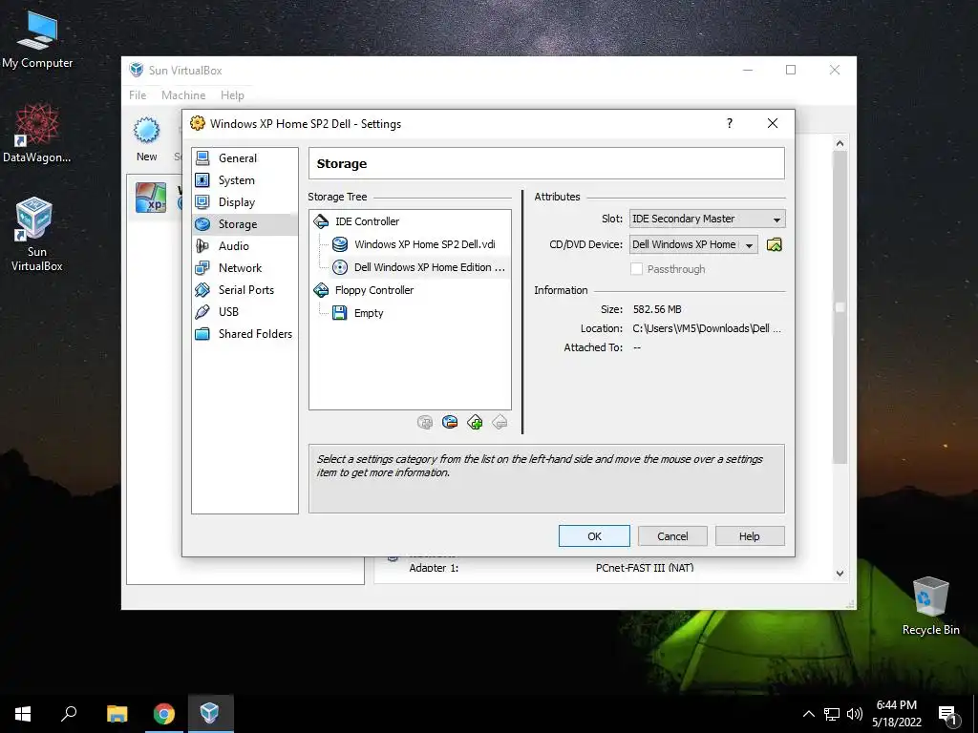Open the USB settings category
The width and height of the screenshot is (978, 733).
(x=244, y=312)
